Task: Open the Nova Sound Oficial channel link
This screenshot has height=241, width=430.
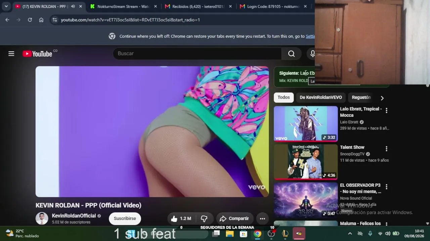Action: (x=356, y=198)
